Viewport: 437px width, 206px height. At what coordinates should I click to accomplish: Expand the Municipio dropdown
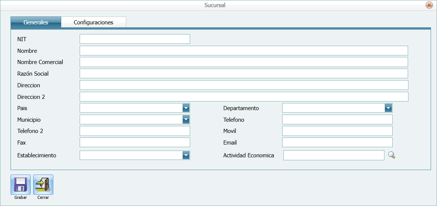pyautogui.click(x=186, y=119)
